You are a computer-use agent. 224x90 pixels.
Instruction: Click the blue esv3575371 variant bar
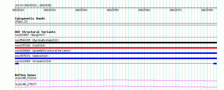point(116,58)
